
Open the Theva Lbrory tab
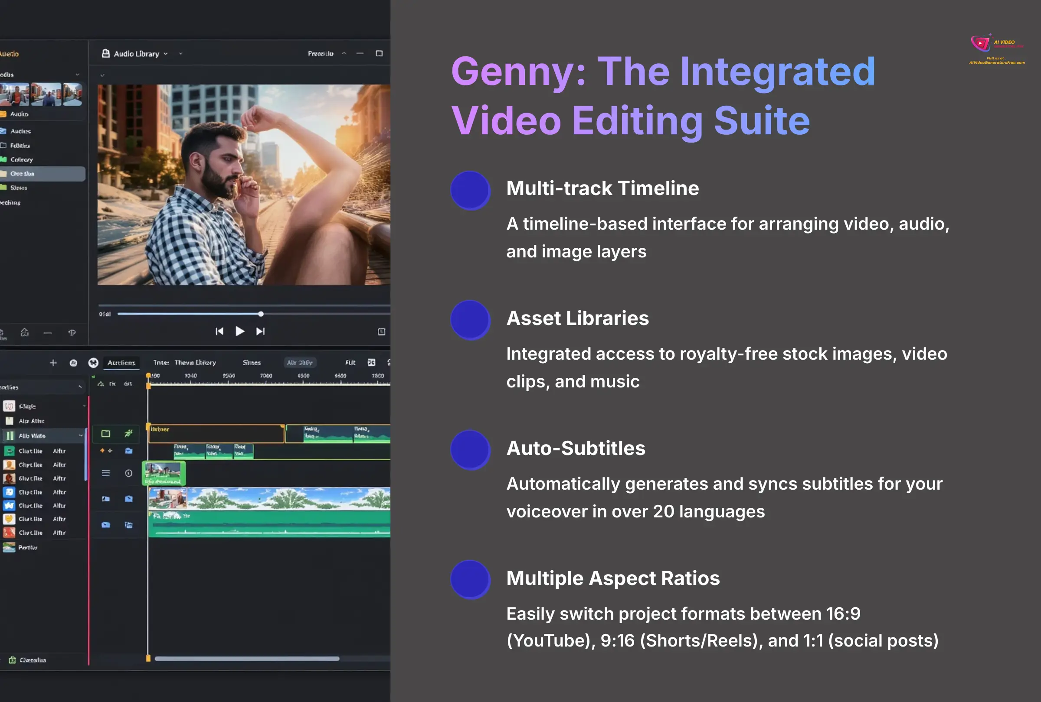(195, 363)
